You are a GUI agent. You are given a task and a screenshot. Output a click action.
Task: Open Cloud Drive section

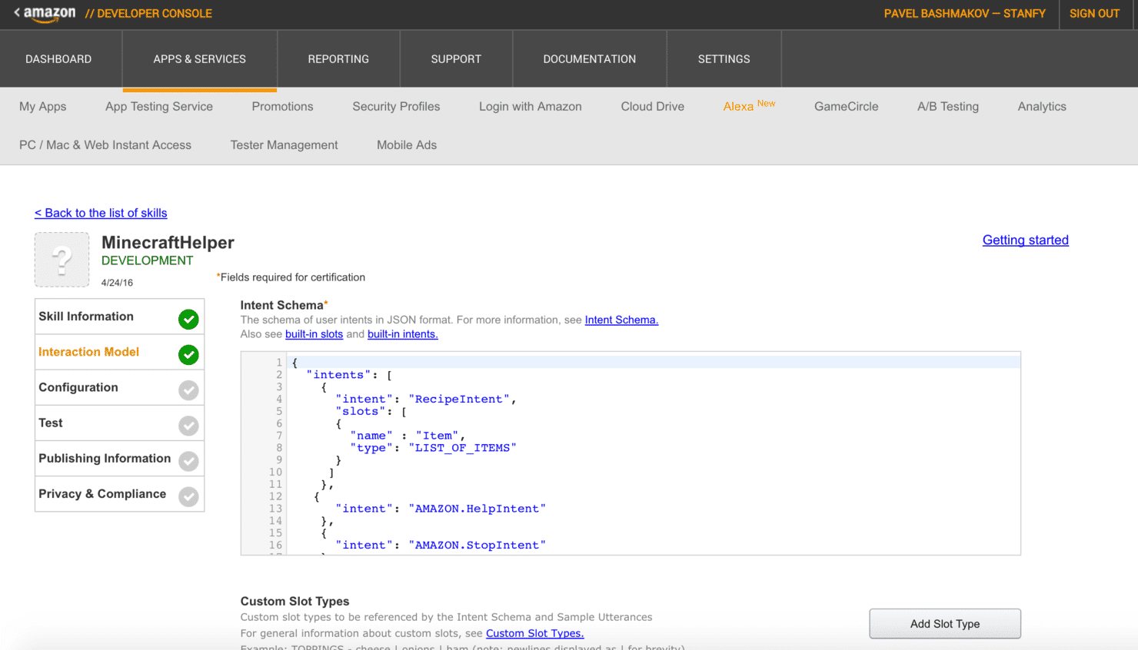click(653, 107)
